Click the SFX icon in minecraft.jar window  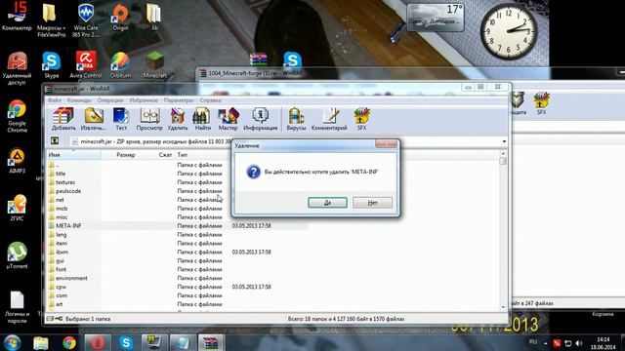coord(361,119)
